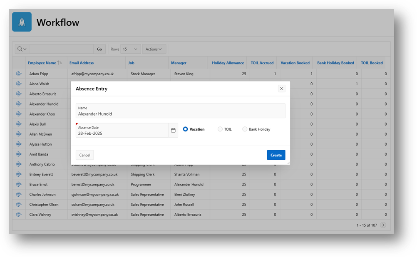The width and height of the screenshot is (417, 257).
Task: Click the Absence Date input field
Action: [122, 130]
